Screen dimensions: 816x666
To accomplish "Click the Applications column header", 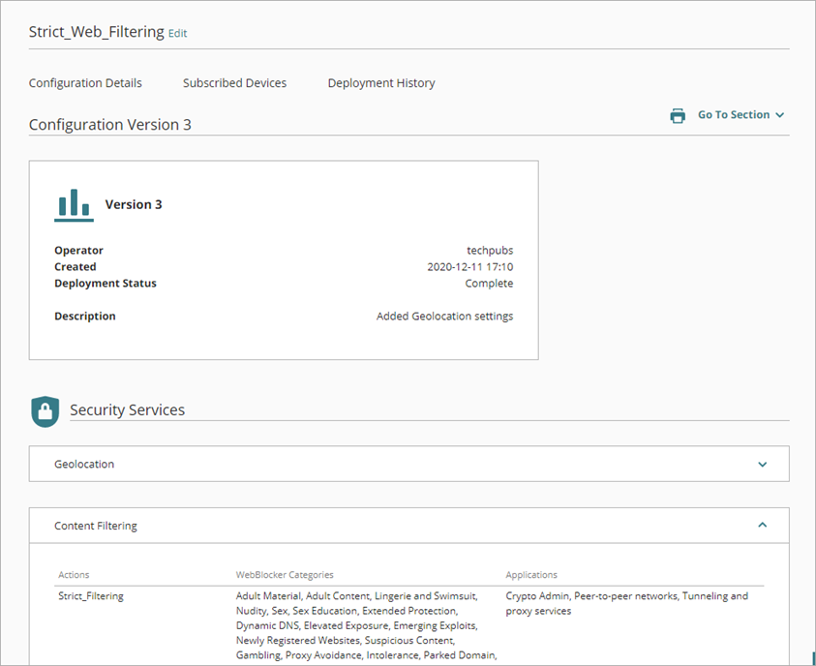I will coord(530,574).
